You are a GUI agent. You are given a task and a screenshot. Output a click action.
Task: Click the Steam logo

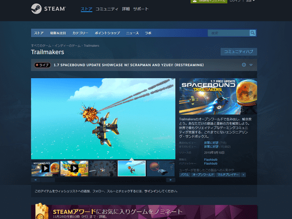tap(48, 9)
